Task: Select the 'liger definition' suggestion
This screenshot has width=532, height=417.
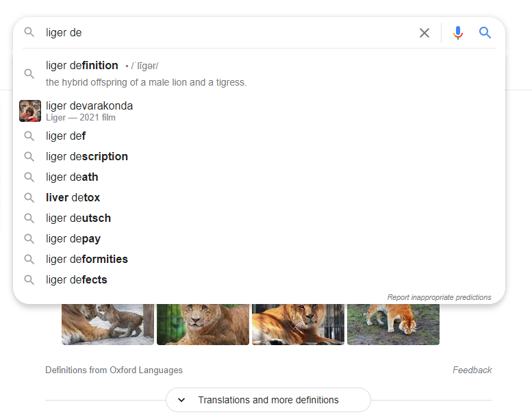Action: [x=82, y=66]
